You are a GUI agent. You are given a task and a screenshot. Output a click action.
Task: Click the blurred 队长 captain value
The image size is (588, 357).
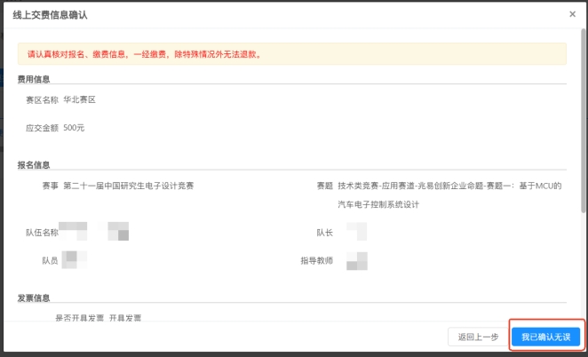(x=356, y=232)
